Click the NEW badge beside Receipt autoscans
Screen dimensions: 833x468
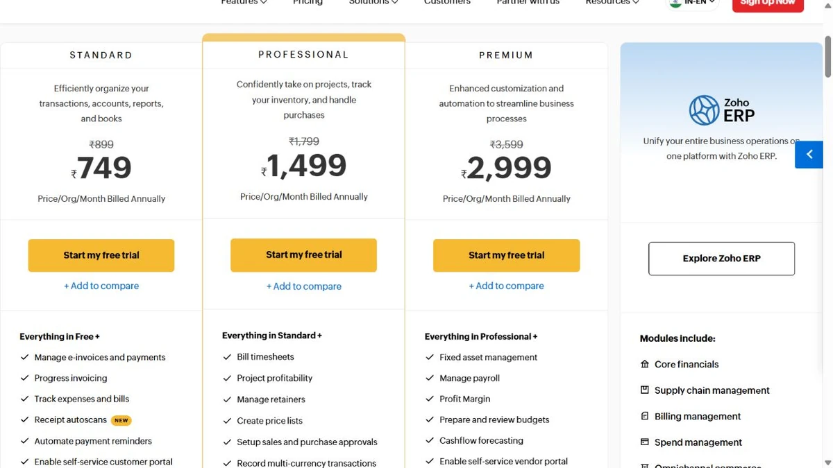121,420
